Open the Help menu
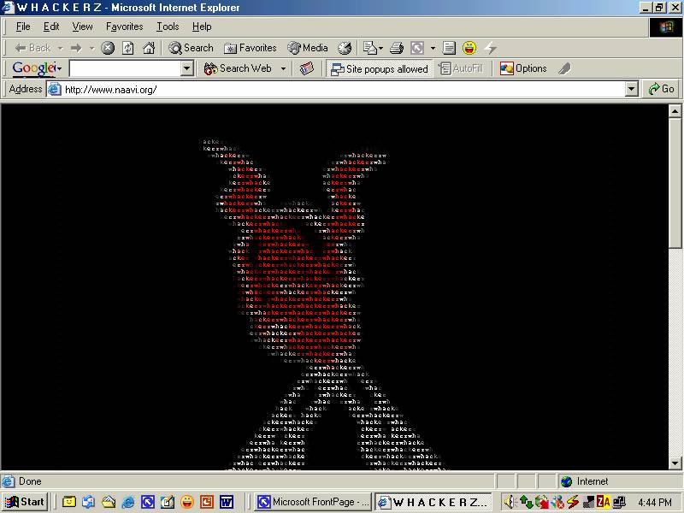Image resolution: width=684 pixels, height=513 pixels. click(202, 27)
